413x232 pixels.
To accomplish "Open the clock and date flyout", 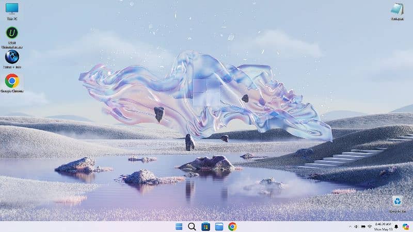I will pyautogui.click(x=383, y=226).
